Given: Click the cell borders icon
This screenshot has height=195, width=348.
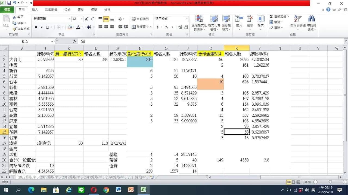Looking at the screenshot, I should (x=58, y=27).
